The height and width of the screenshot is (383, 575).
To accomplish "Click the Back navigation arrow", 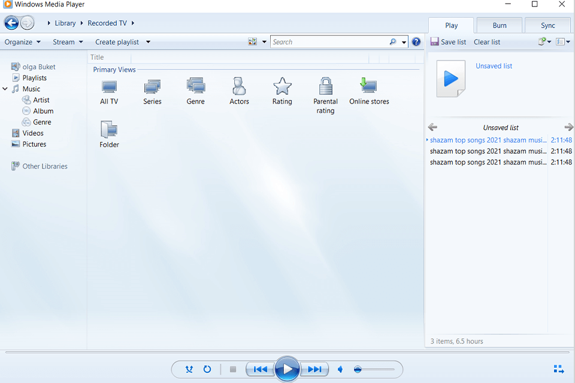I will pyautogui.click(x=11, y=23).
